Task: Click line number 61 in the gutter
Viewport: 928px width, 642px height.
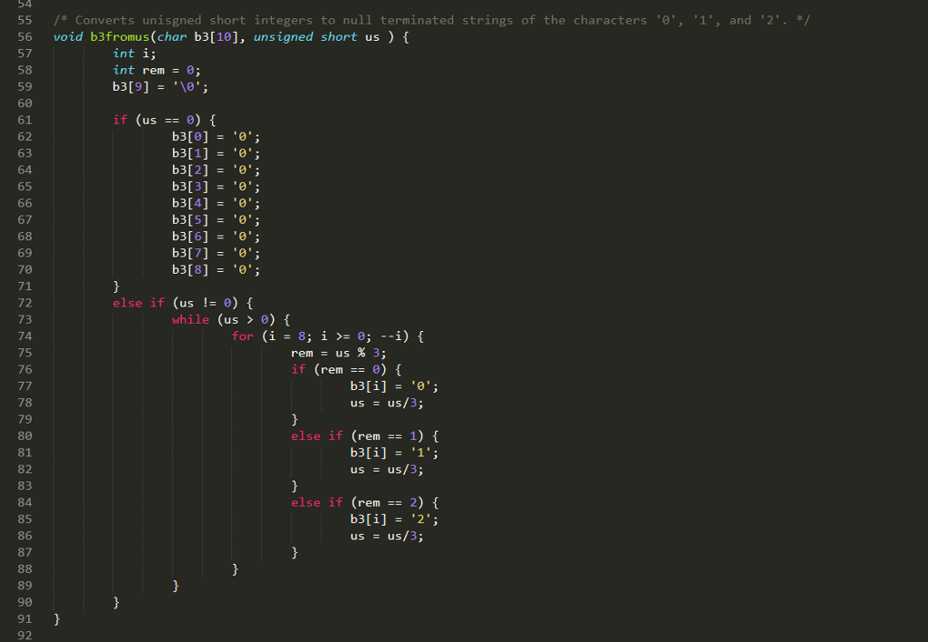Action: click(x=24, y=120)
